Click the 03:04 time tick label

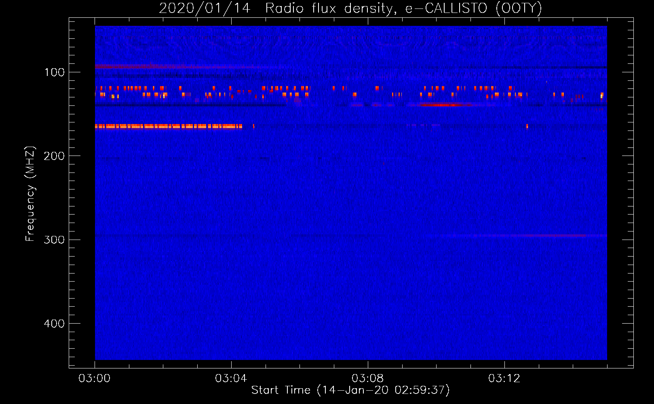point(231,379)
